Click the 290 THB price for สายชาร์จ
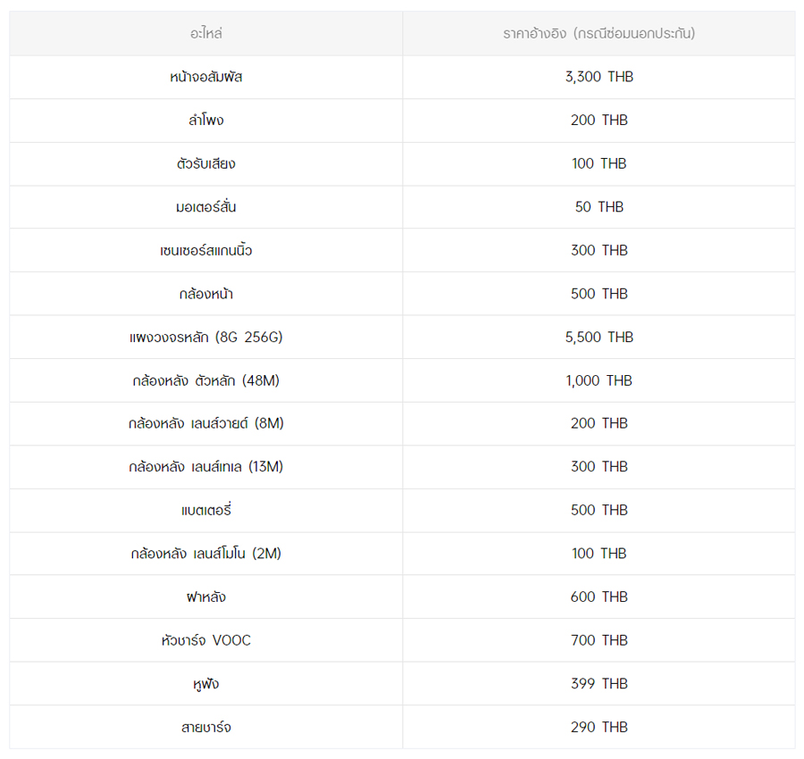804x759 pixels. 599,727
